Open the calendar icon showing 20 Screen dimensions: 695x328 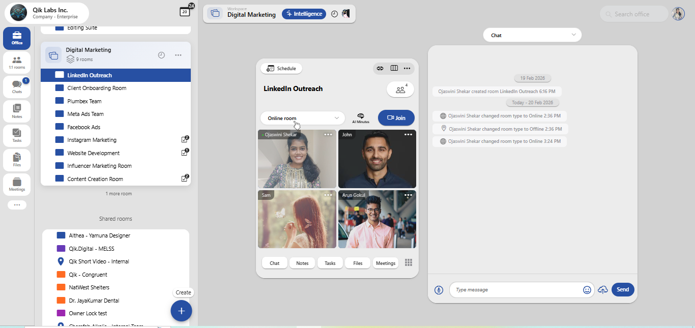tap(185, 12)
